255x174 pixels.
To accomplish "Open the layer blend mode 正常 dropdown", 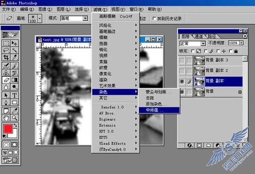I will point(203,43).
